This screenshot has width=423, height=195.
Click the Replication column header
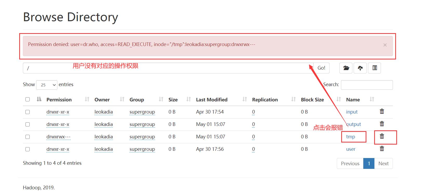(x=265, y=100)
